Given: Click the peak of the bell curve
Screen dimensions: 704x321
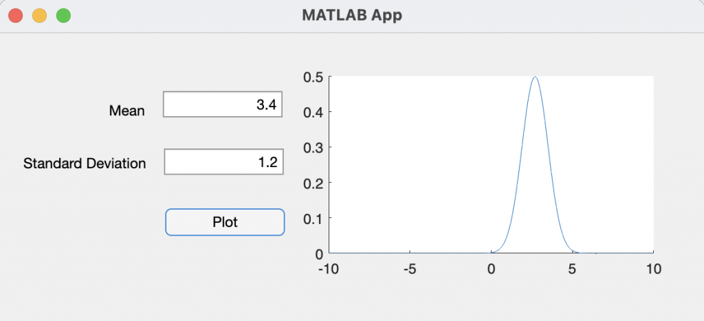Looking at the screenshot, I should (534, 77).
